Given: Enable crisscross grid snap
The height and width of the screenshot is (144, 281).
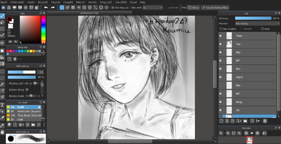Looking at the screenshot, I should 73,7.
